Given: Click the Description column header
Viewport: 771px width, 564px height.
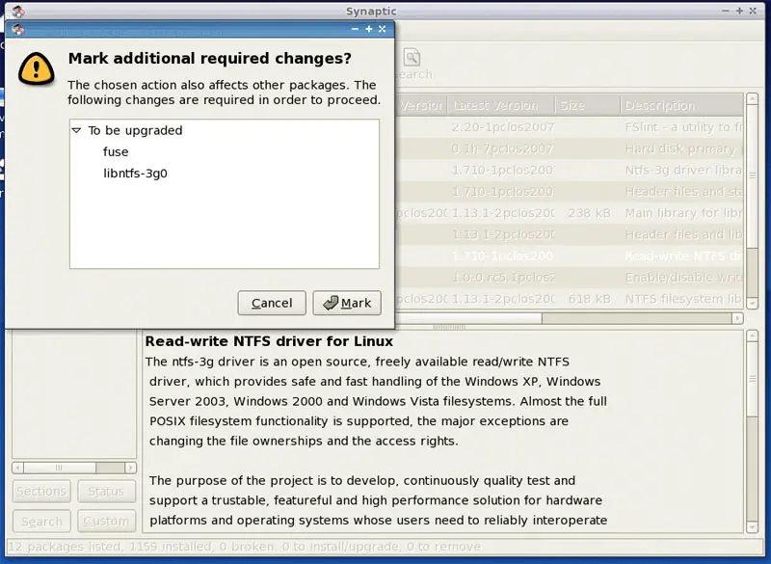Looking at the screenshot, I should [679, 105].
